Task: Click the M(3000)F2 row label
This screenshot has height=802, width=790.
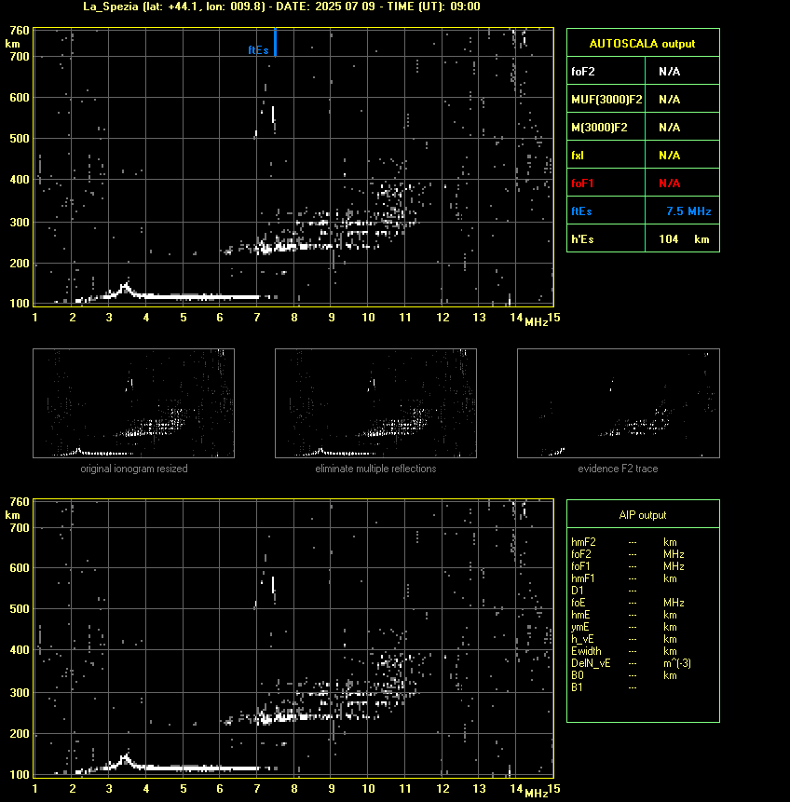Action: point(599,128)
